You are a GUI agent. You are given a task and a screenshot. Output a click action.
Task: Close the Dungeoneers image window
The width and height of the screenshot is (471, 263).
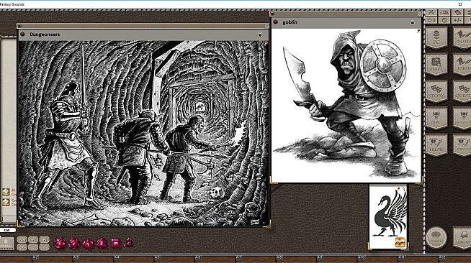pos(266,27)
